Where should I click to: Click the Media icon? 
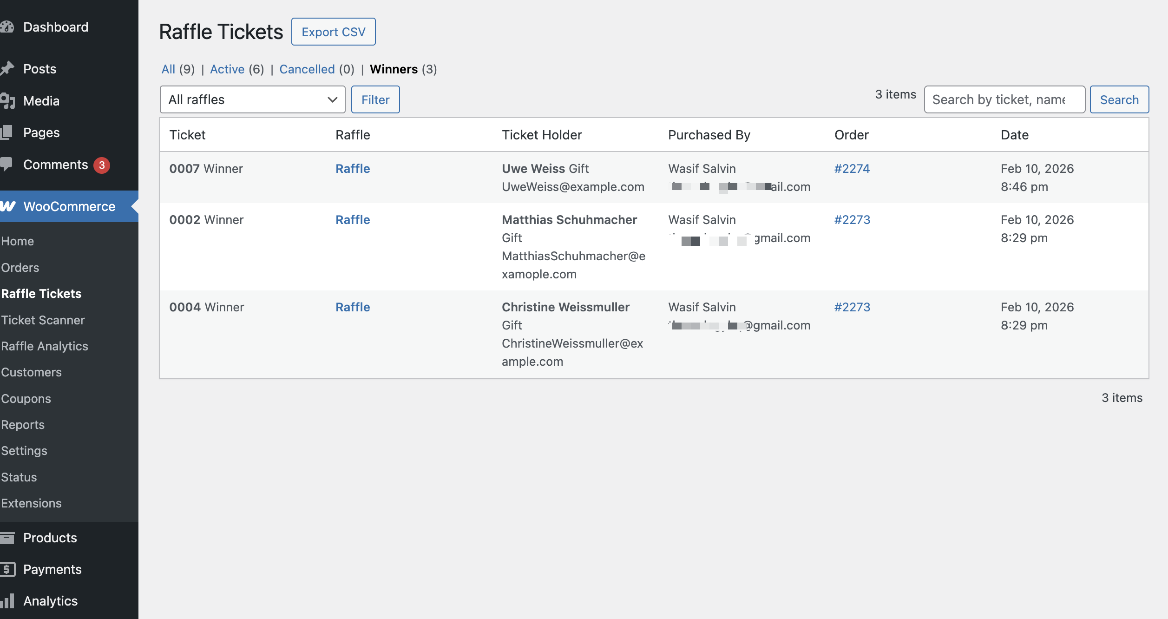tap(8, 100)
